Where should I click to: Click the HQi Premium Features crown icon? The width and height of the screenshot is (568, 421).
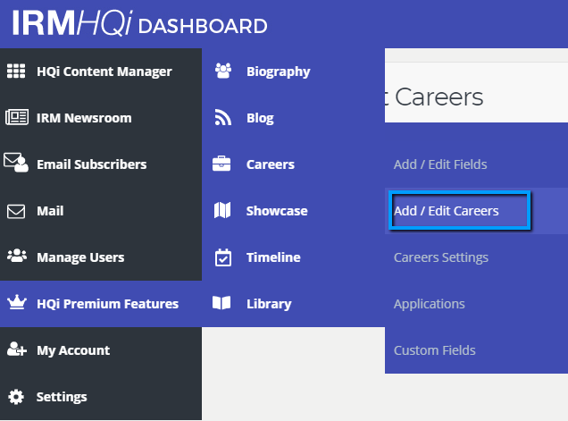click(x=17, y=302)
